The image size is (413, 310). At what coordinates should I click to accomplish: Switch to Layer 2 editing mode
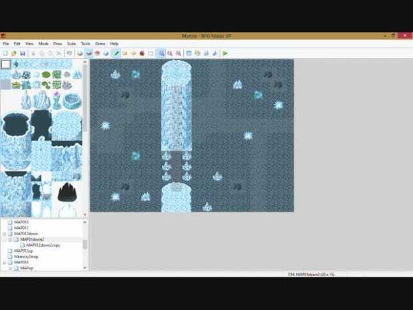pos(89,53)
